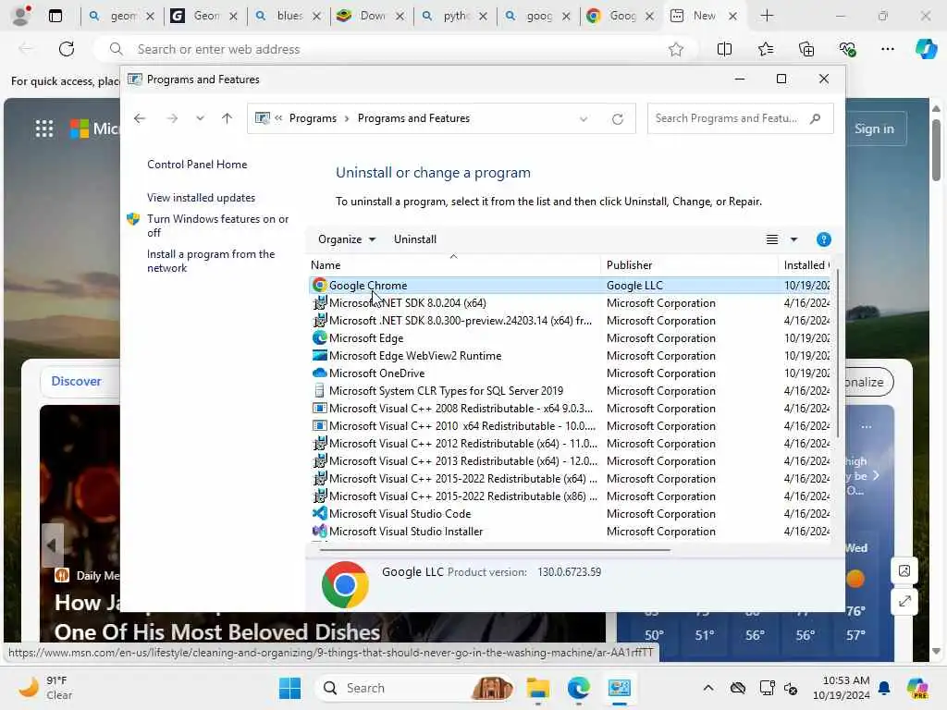This screenshot has height=710, width=947.
Task: Sort by the Publisher column header
Action: (689, 265)
